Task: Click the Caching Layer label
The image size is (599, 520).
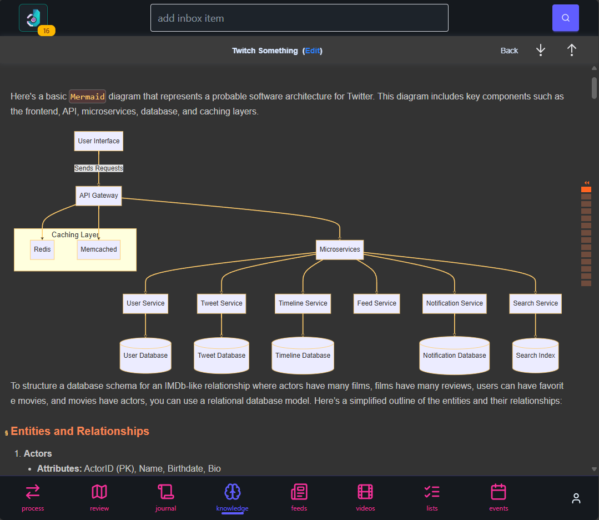Action: (x=75, y=235)
